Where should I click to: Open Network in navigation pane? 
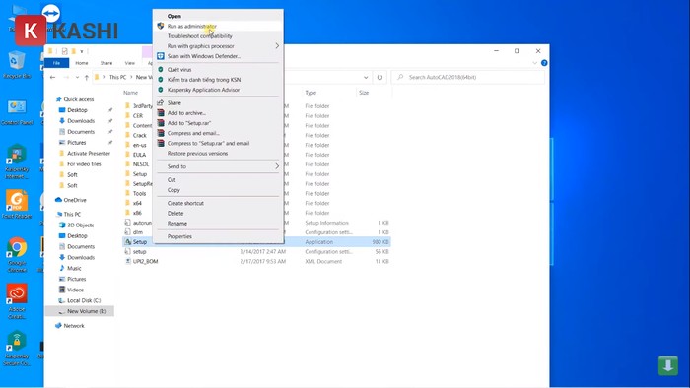(74, 326)
